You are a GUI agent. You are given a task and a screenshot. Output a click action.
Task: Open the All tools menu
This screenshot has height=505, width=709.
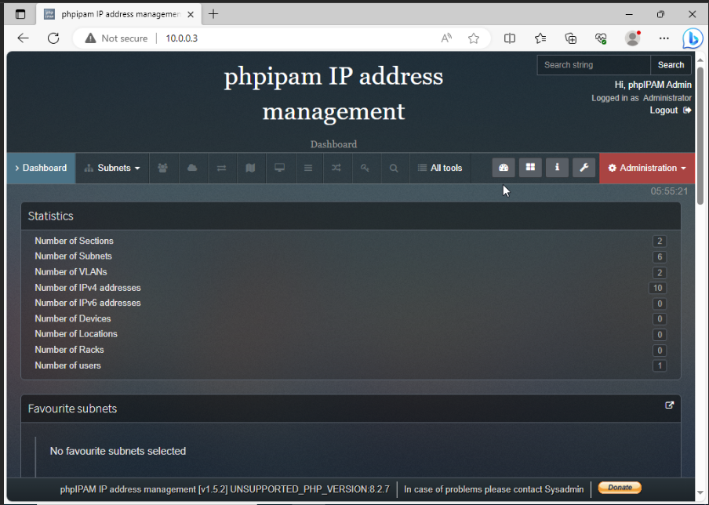pos(440,168)
